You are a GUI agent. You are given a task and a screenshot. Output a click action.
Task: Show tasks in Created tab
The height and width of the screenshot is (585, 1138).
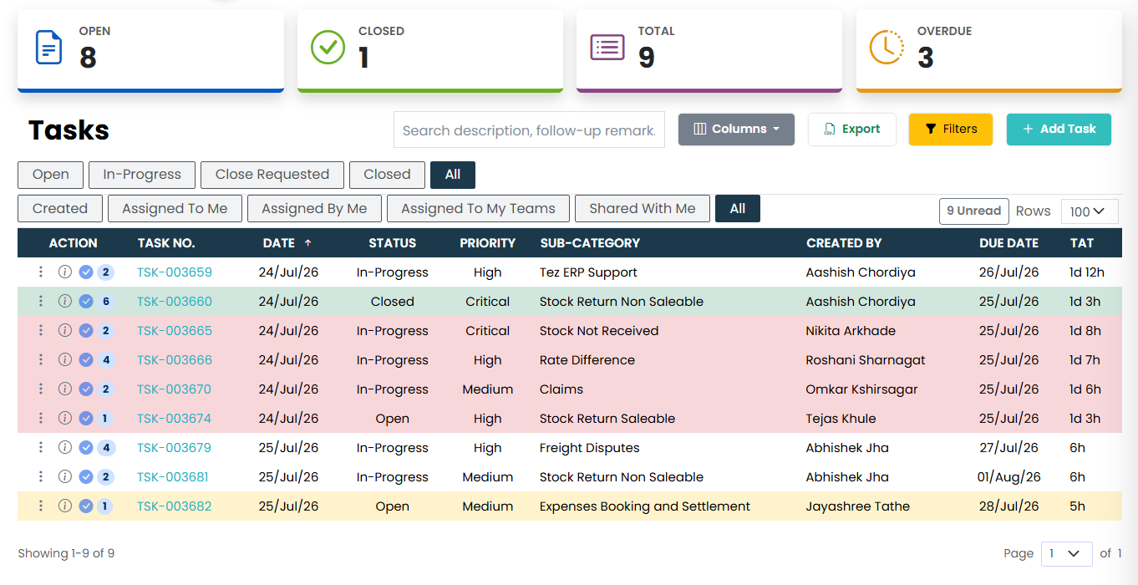click(60, 209)
